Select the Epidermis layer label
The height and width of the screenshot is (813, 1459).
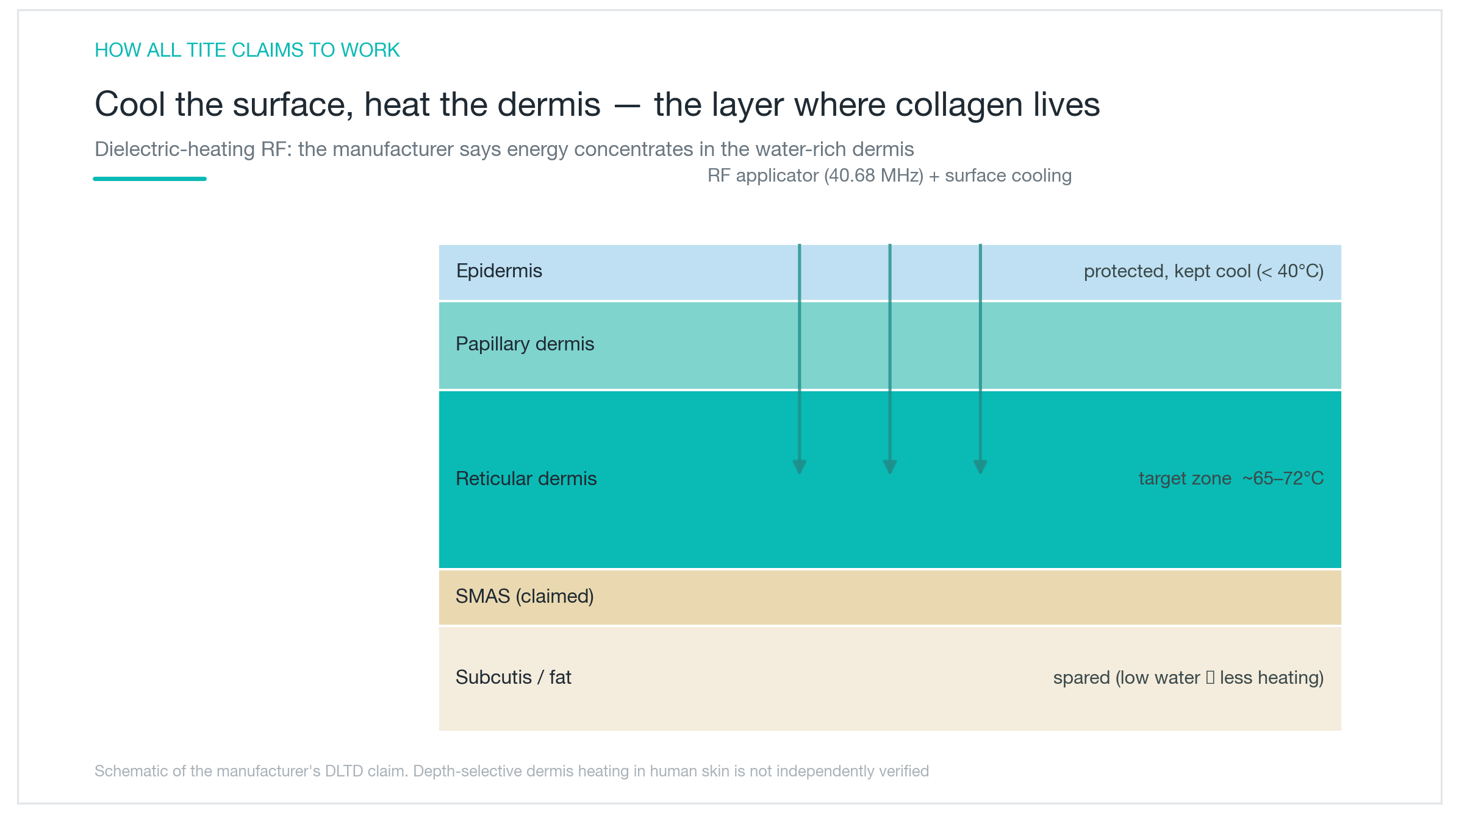point(499,271)
